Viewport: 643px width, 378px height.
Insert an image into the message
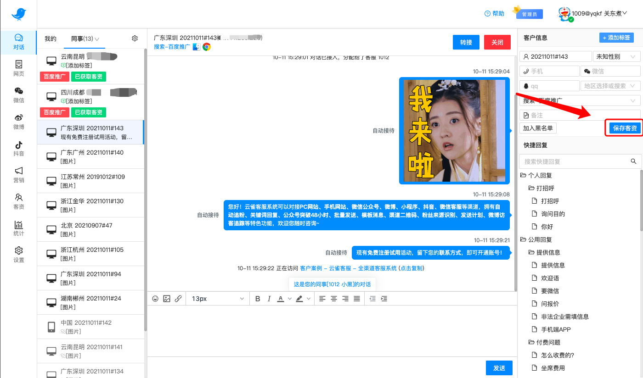pyautogui.click(x=167, y=299)
